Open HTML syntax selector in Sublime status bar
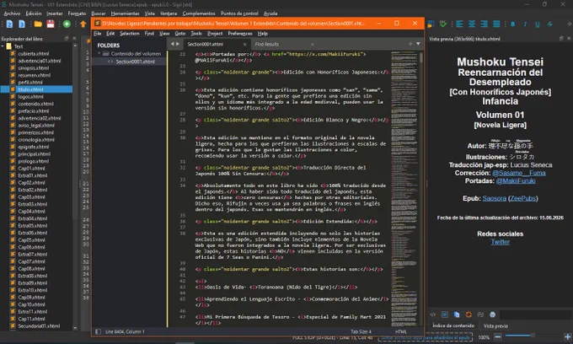573x344 pixels. click(x=401, y=331)
